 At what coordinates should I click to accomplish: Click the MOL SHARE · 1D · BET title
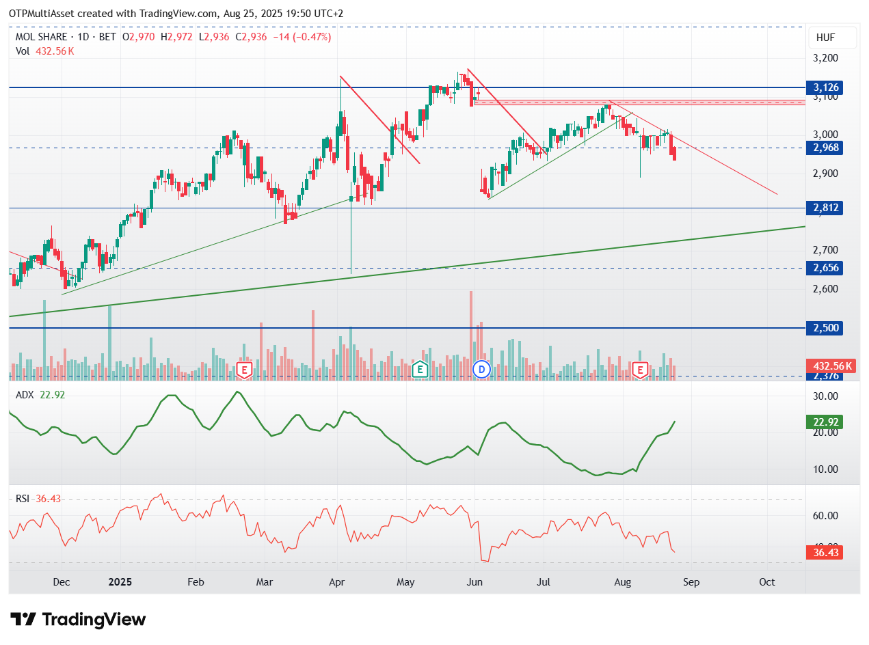(x=65, y=37)
